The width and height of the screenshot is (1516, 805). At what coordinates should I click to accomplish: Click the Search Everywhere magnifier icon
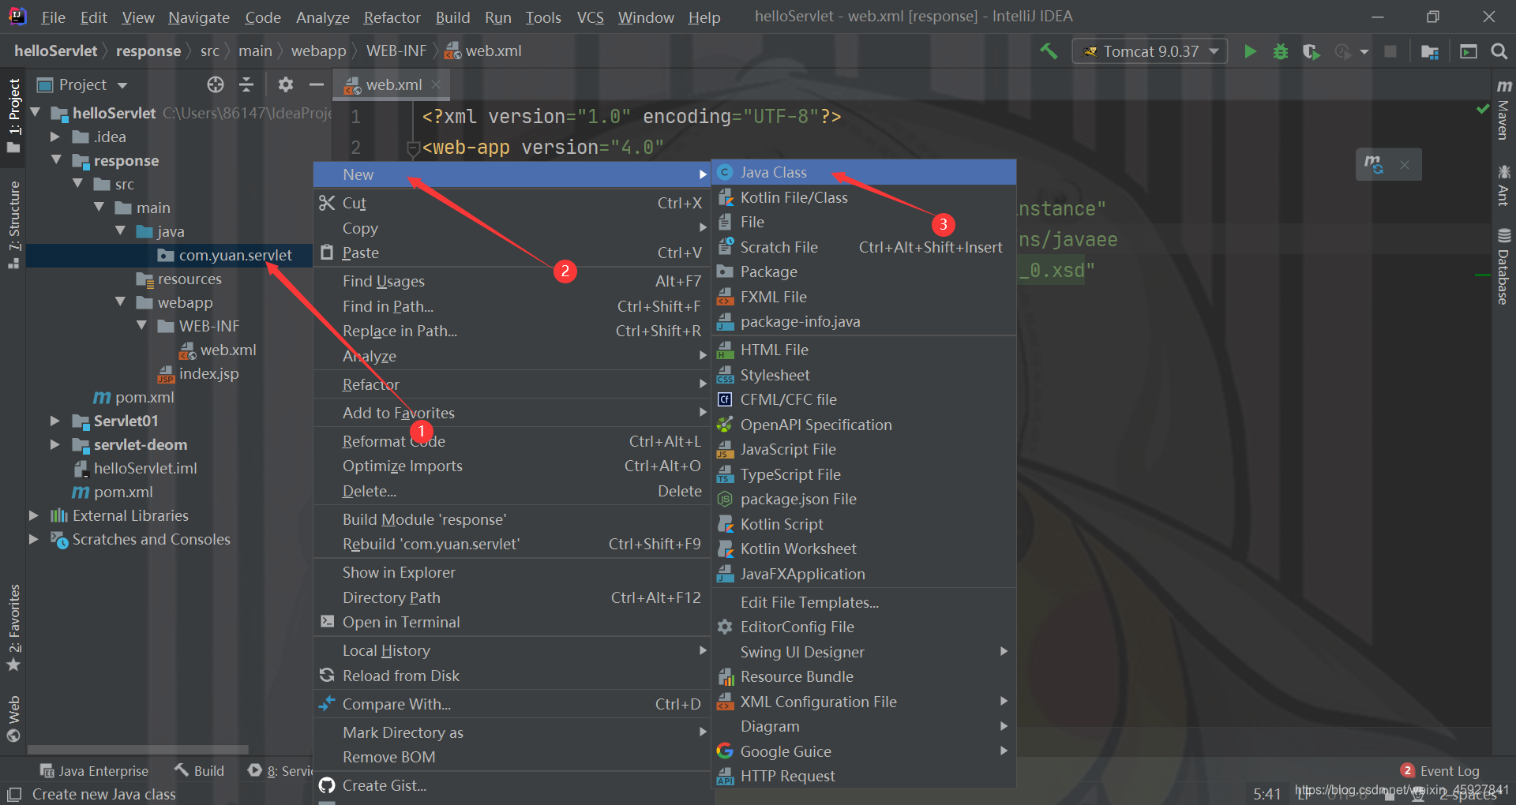[1499, 51]
